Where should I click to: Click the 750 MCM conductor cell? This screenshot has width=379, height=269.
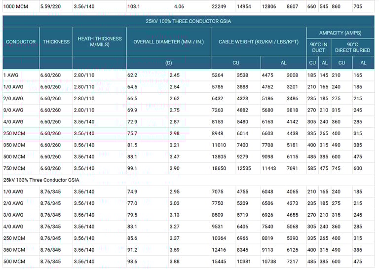(x=14, y=168)
